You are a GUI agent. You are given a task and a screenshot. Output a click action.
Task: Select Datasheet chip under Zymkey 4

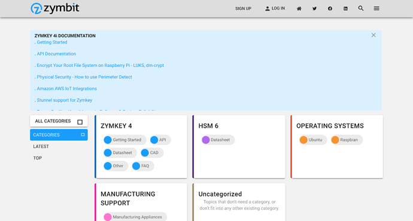tap(120, 153)
